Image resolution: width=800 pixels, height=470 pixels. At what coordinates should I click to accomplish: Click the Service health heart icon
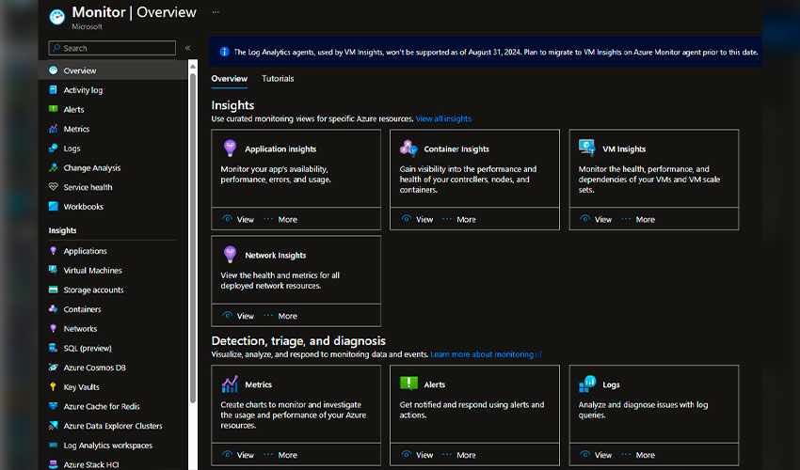(x=53, y=186)
